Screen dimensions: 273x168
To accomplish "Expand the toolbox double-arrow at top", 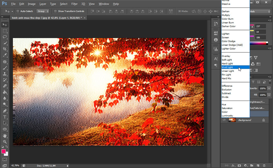I will click(2, 17).
